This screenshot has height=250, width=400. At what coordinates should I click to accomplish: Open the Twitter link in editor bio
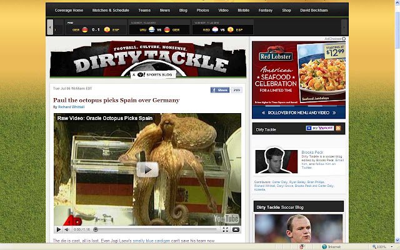(307, 168)
